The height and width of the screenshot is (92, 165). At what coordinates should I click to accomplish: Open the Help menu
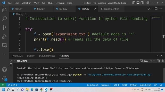(70, 3)
